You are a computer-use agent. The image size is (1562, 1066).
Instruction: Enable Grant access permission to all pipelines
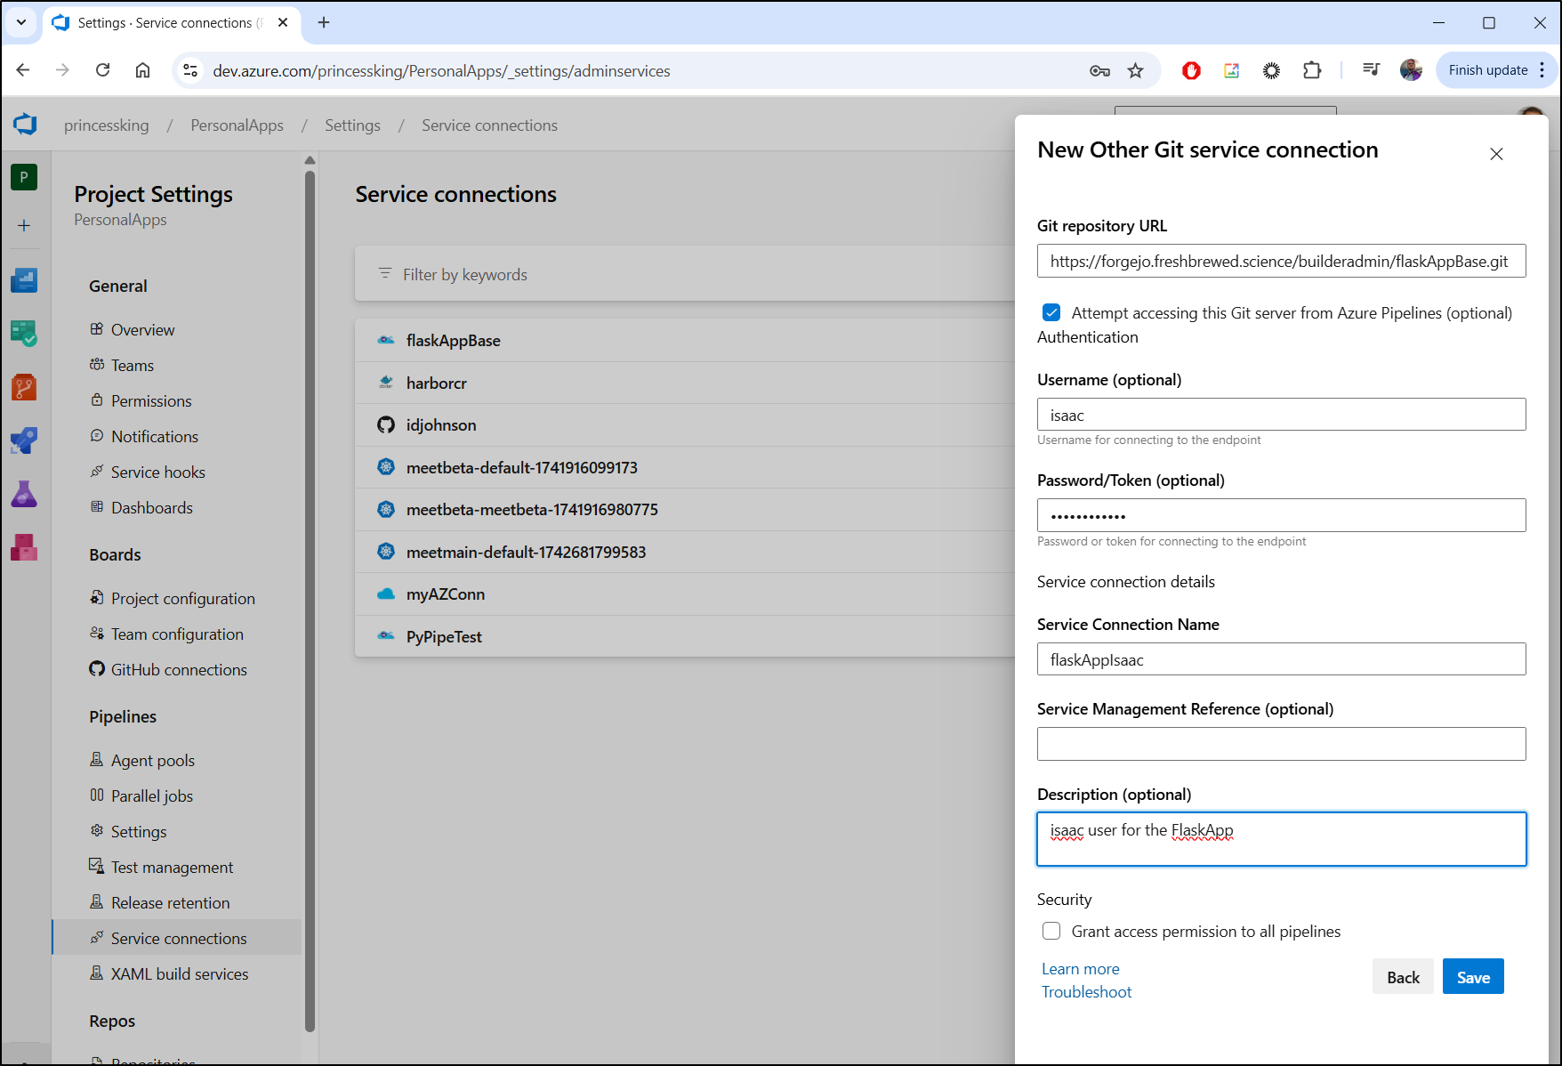pos(1051,931)
